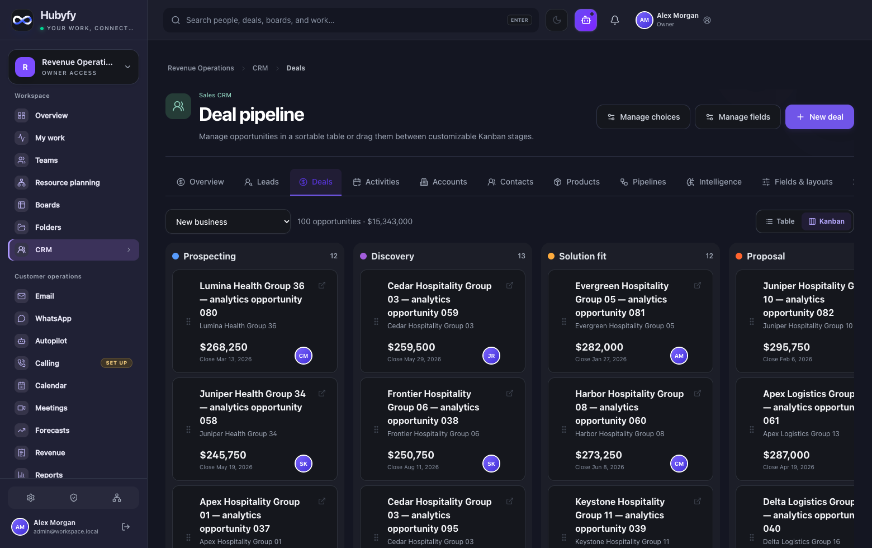This screenshot has width=872, height=548.
Task: Click the shield icon in sidebar footer
Action: (74, 498)
